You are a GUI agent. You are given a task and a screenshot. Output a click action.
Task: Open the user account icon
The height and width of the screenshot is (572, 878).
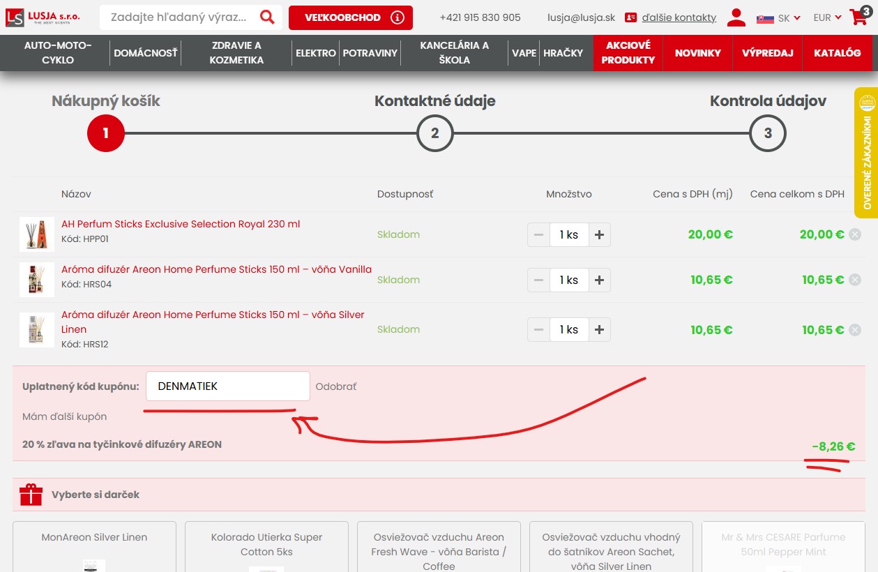pyautogui.click(x=736, y=17)
